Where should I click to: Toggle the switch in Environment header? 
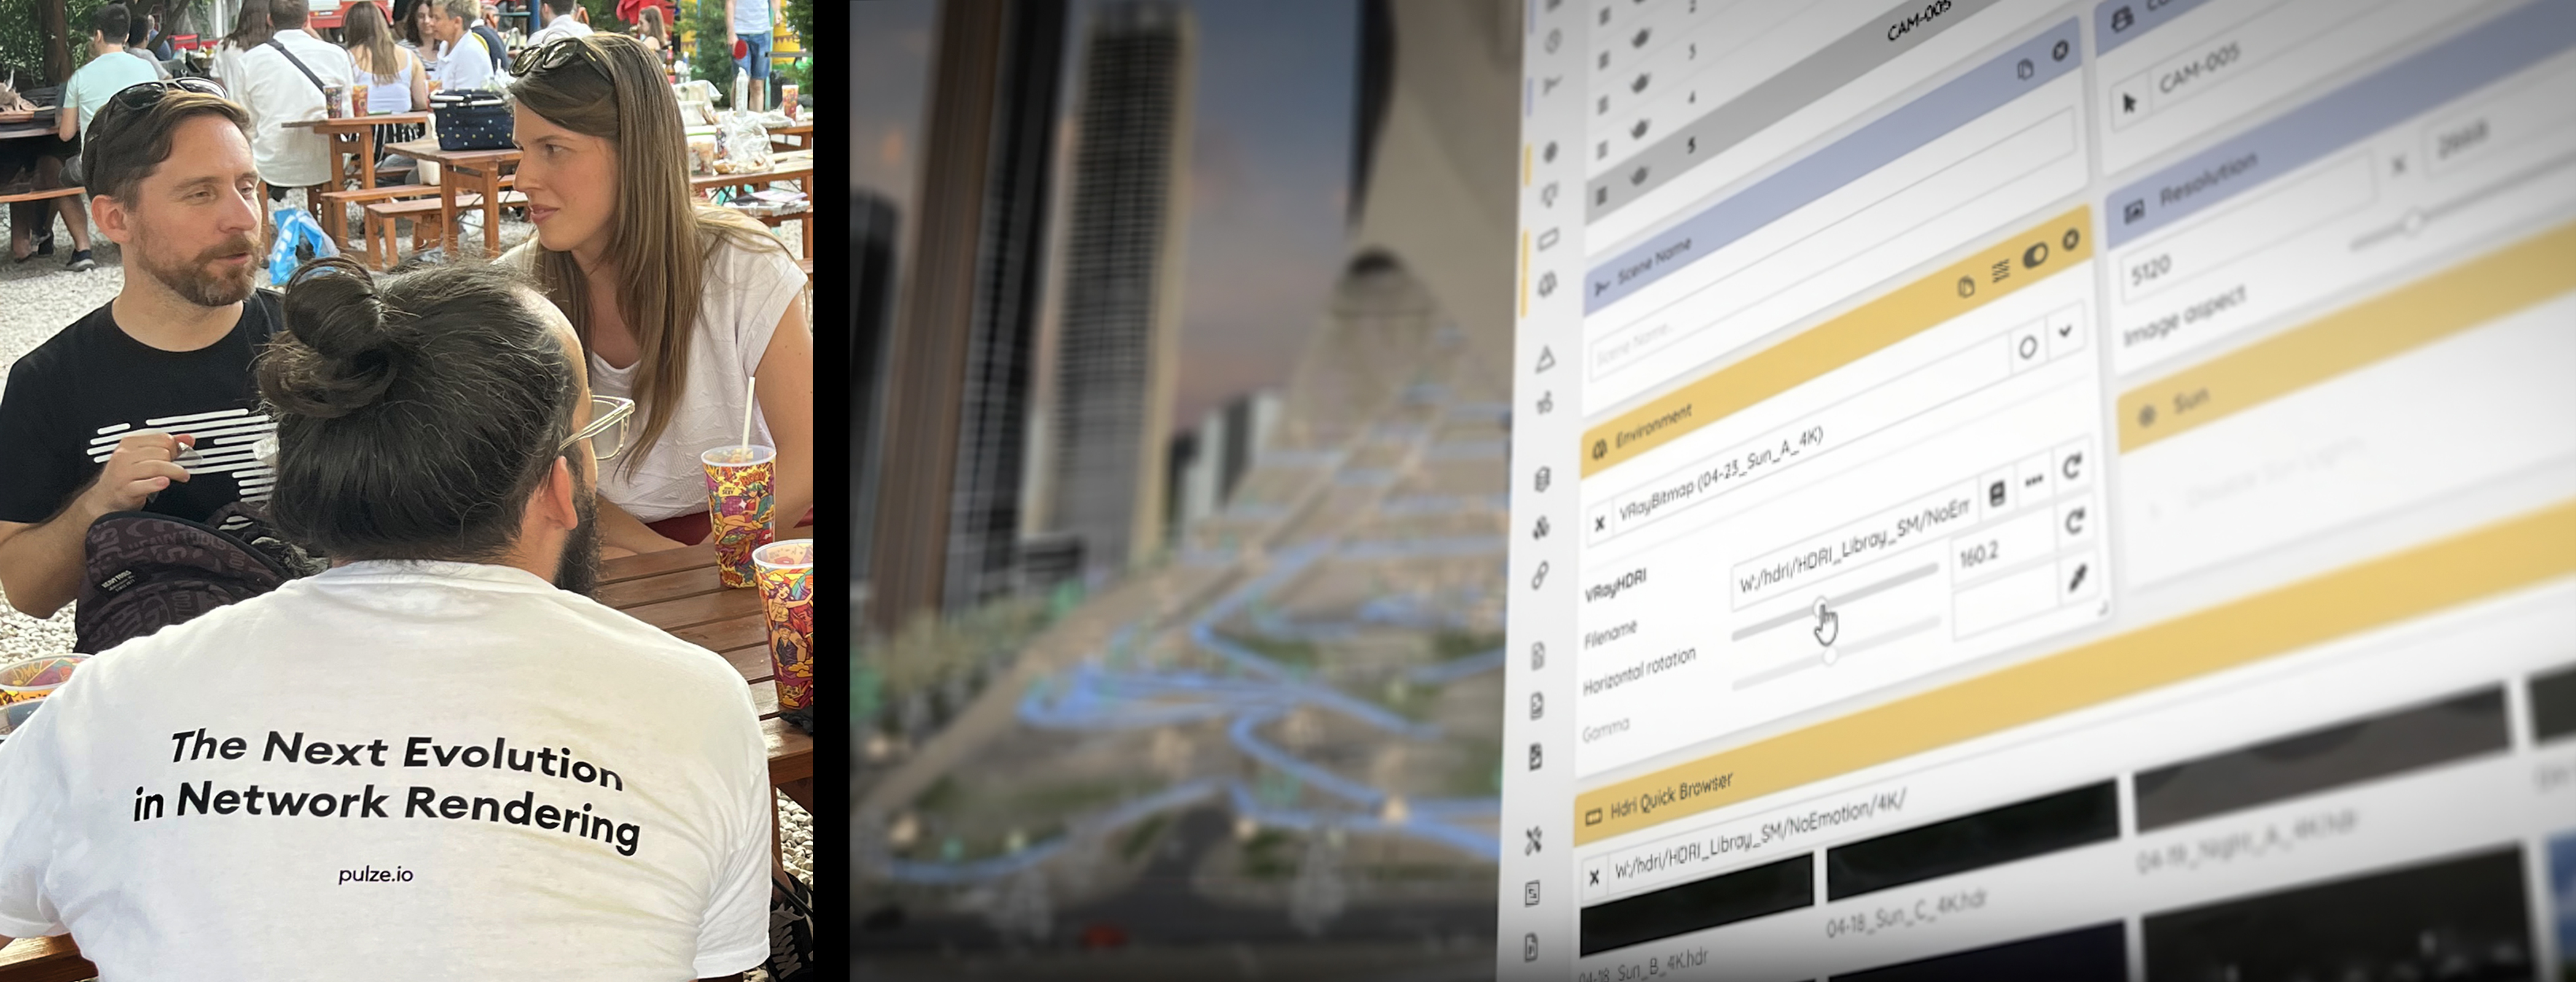click(2035, 257)
